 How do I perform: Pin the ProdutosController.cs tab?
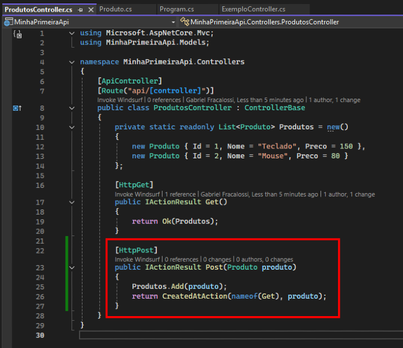pos(80,10)
